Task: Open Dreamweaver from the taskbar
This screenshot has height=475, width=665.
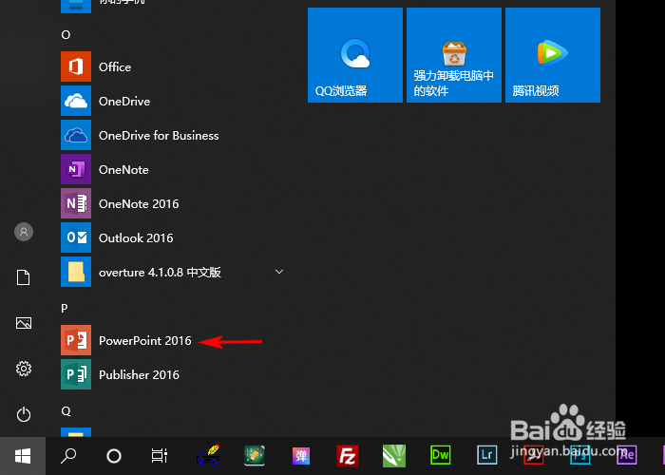Action: click(440, 455)
